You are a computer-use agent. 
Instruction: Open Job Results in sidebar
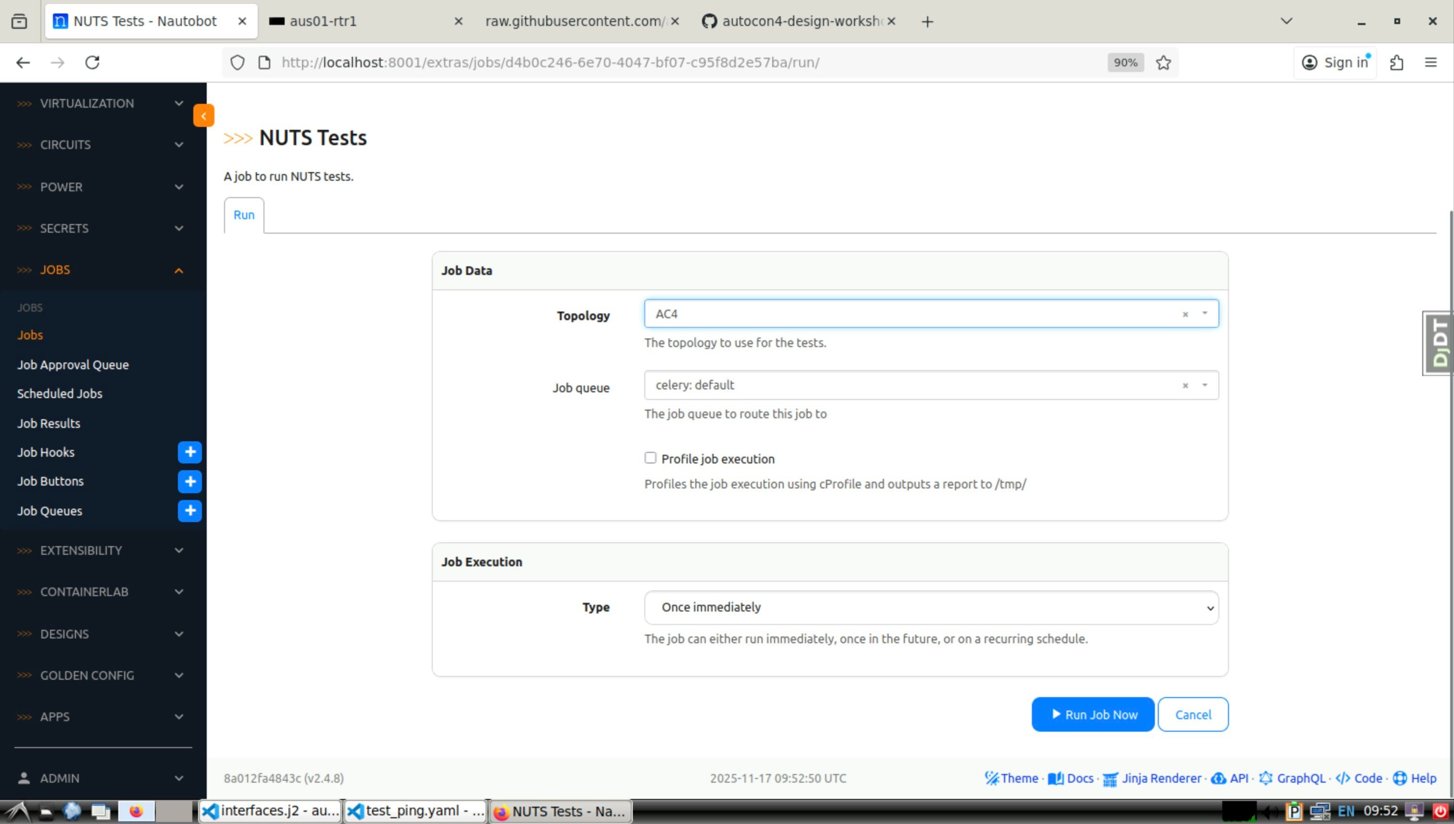coord(49,424)
